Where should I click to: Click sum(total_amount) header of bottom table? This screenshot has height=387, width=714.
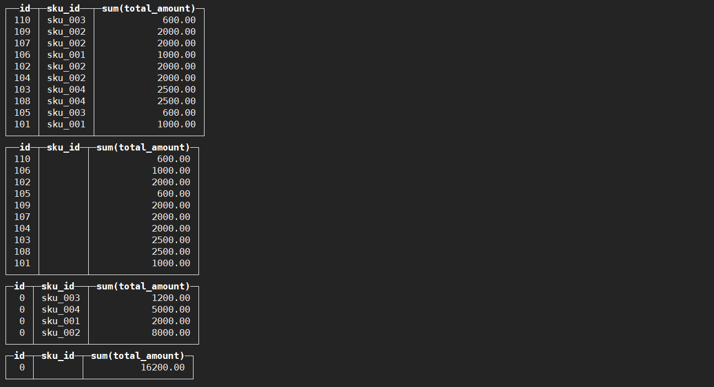[138, 356]
